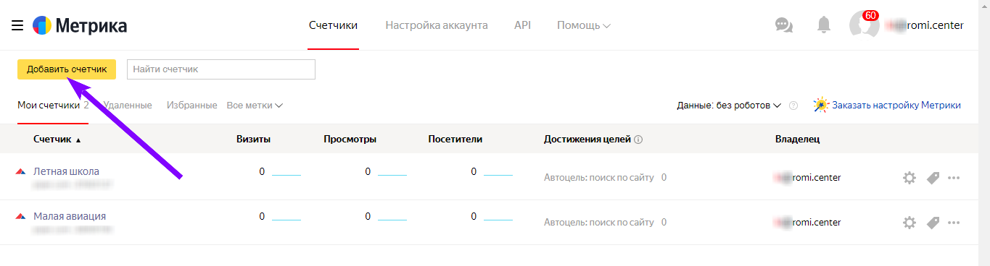
Task: Click the Метрика logo
Action: (81, 26)
